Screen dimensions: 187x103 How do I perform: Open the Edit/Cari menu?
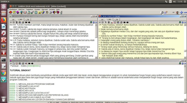point(21,9)
